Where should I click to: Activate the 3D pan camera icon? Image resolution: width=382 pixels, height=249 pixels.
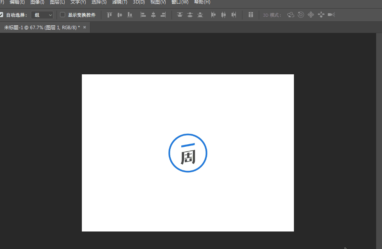pyautogui.click(x=310, y=14)
